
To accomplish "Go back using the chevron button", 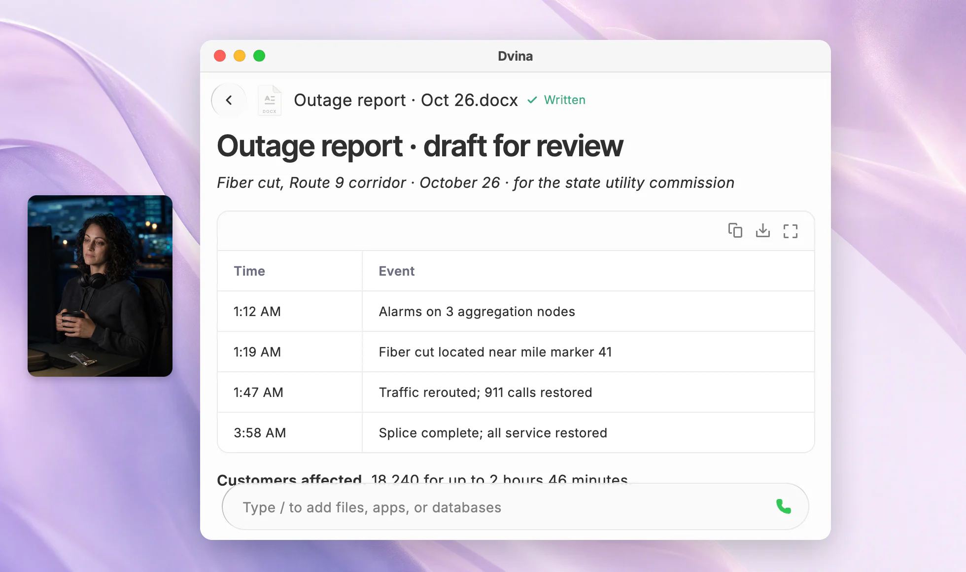I will (229, 100).
